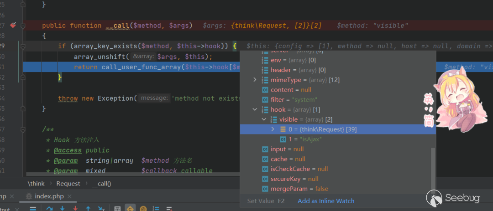The height and width of the screenshot is (211, 493).
Task: Collapse the hook array node
Action: click(x=255, y=109)
